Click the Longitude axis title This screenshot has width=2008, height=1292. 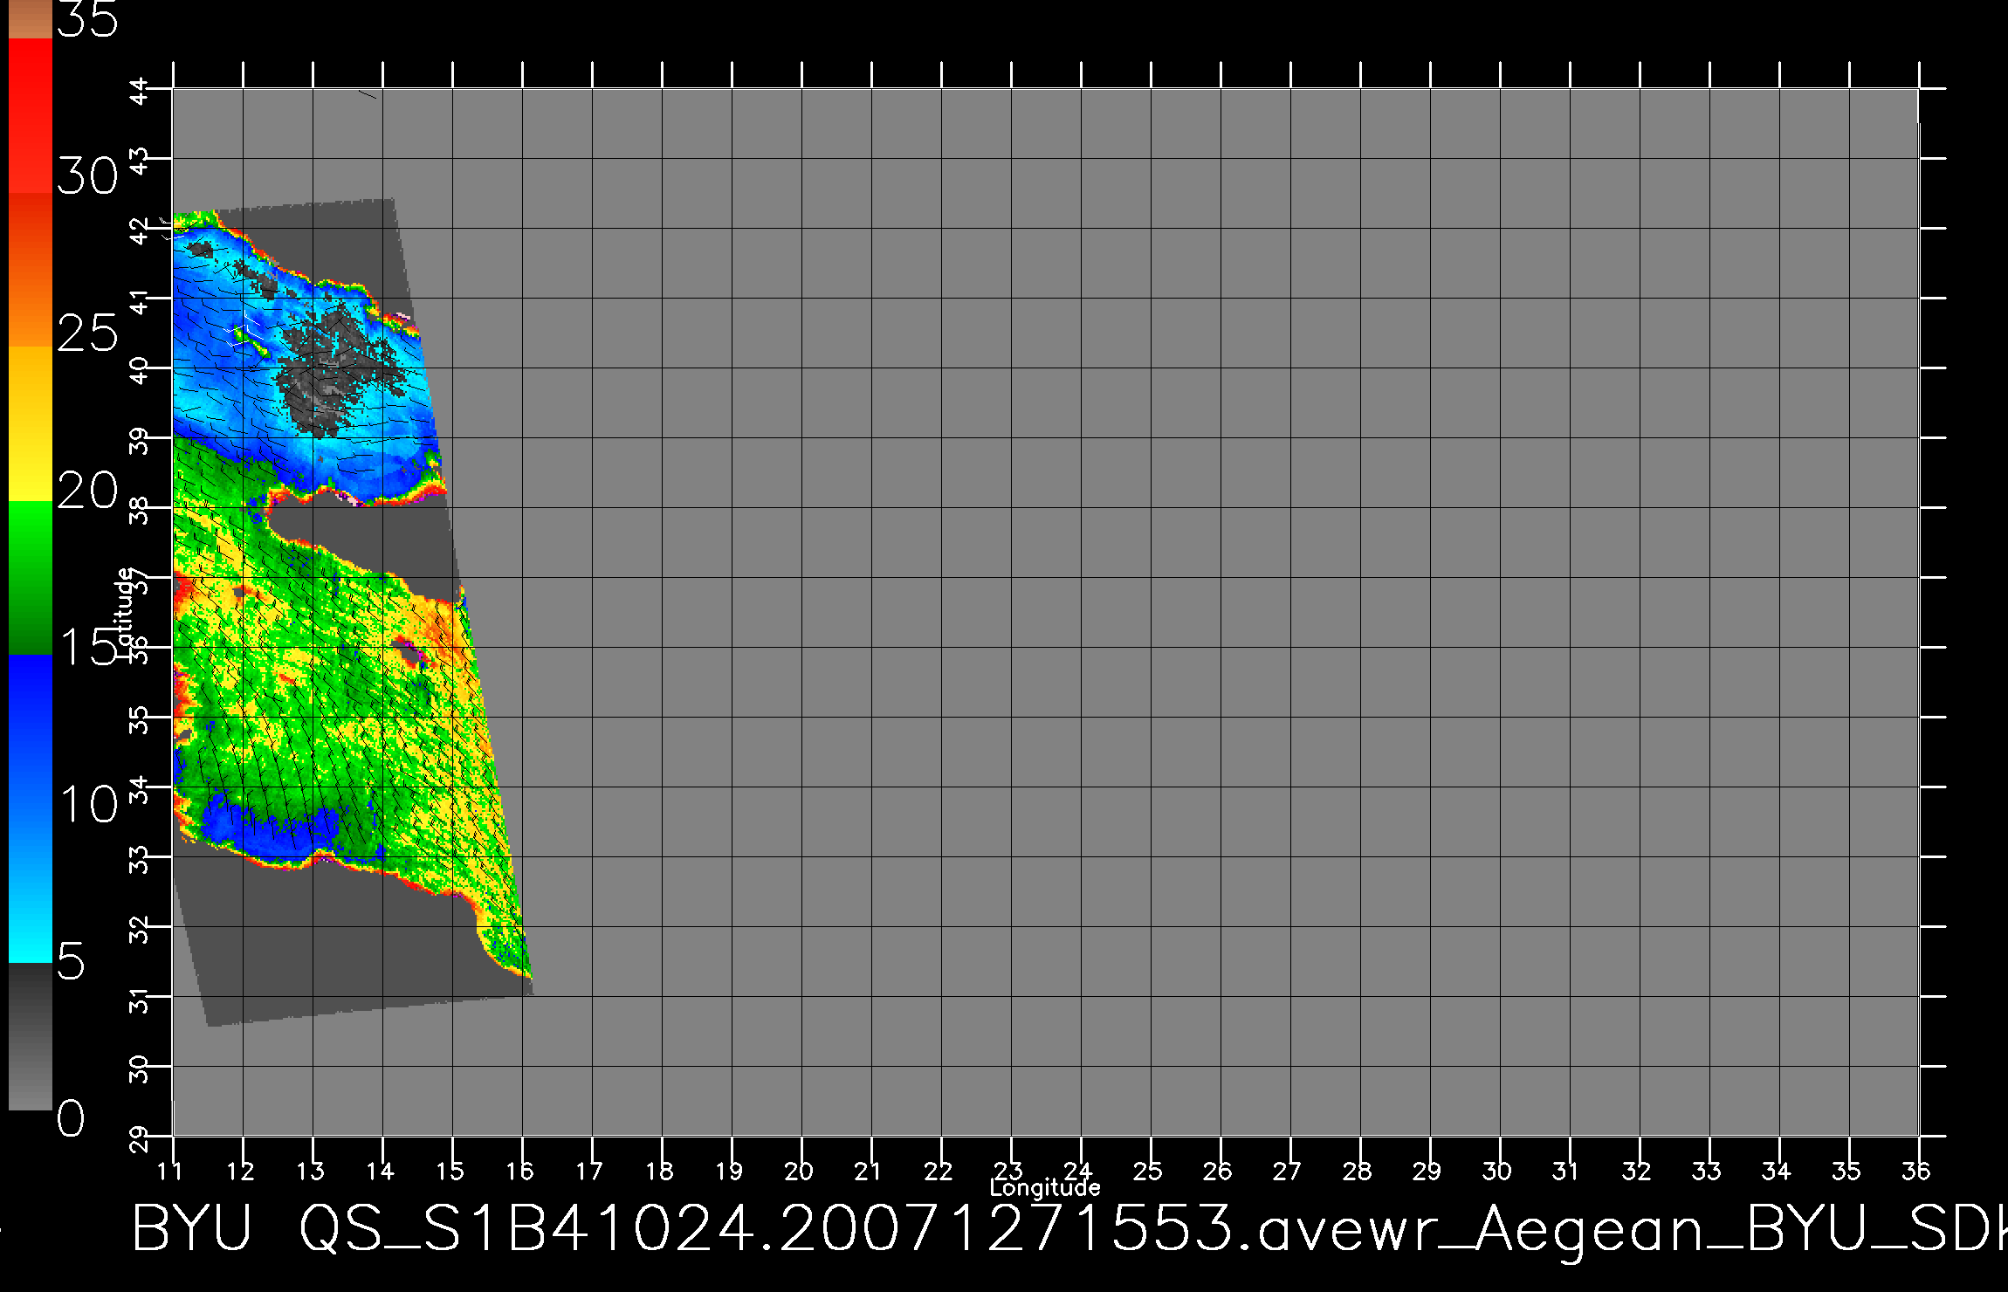point(1045,1188)
